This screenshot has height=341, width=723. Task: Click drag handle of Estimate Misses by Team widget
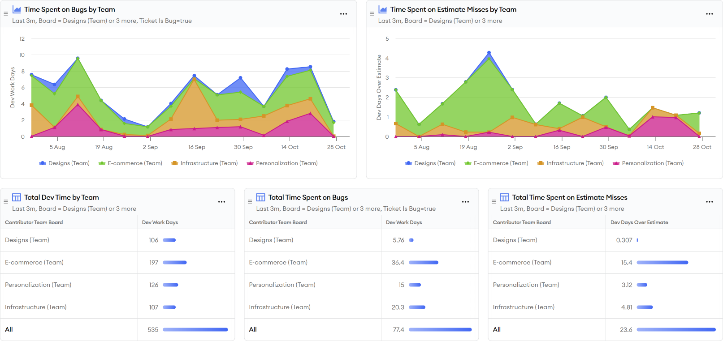click(372, 14)
